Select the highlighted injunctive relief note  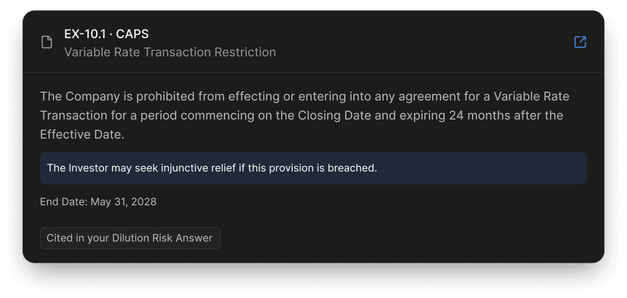[313, 168]
